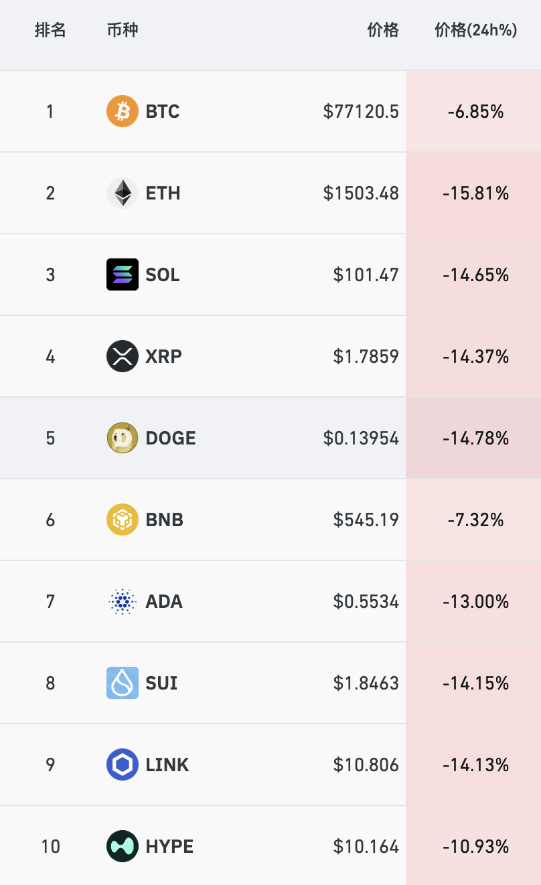Click the $101.47 SOL price
This screenshot has height=885, width=541.
[x=366, y=274]
